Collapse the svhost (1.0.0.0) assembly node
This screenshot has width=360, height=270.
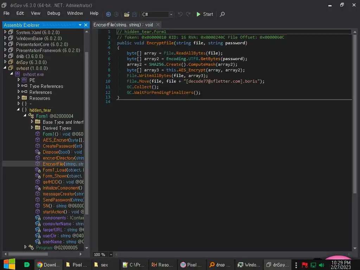[x=5, y=68]
